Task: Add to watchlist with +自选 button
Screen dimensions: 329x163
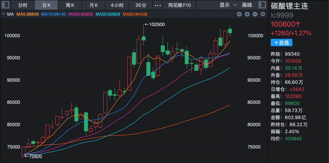Action: point(281,42)
